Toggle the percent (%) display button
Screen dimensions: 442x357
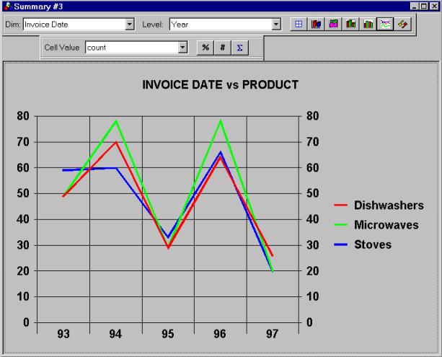[x=205, y=48]
